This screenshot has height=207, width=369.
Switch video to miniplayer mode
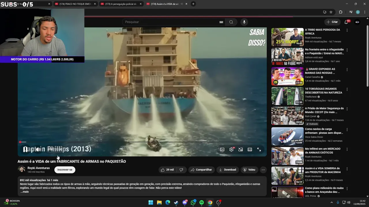coord(241,149)
